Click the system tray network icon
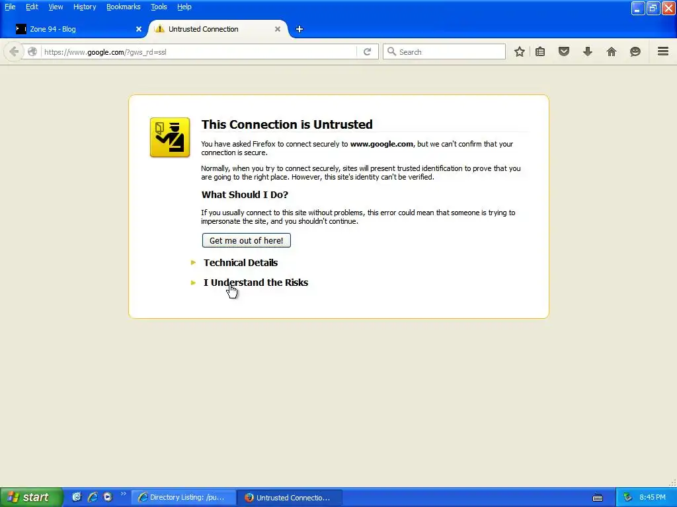Image resolution: width=677 pixels, height=507 pixels. pos(627,497)
